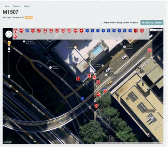Click the L2 marker placed on the map
168x147 pixels.
pos(94,77)
